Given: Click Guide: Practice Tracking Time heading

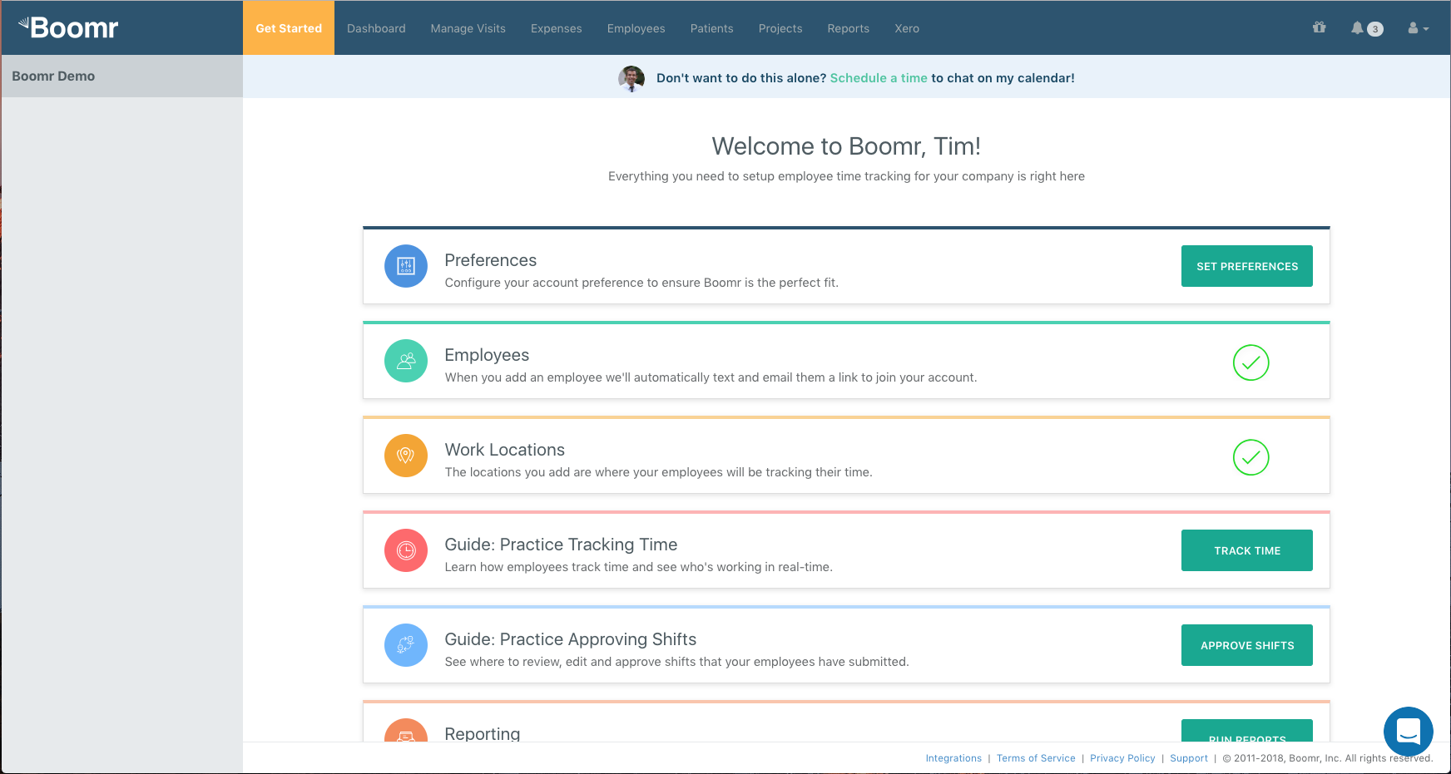Looking at the screenshot, I should click(x=561, y=545).
